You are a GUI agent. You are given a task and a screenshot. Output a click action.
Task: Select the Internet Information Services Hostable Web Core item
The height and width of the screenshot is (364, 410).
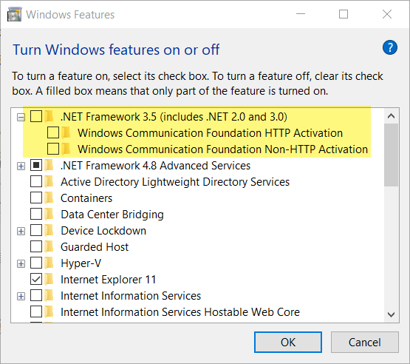click(x=180, y=312)
